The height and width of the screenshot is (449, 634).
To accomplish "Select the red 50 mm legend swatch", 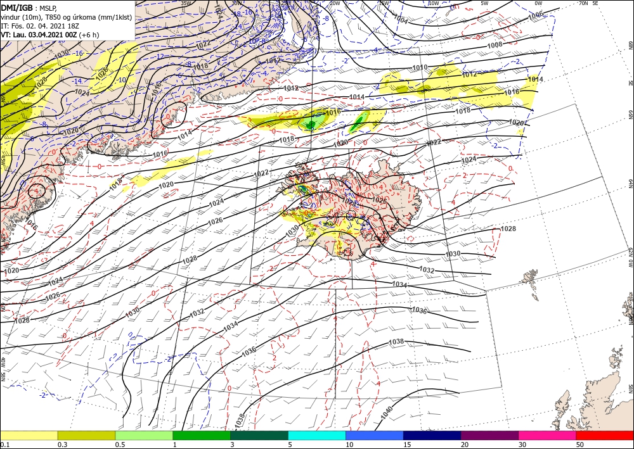I will coord(605,435).
